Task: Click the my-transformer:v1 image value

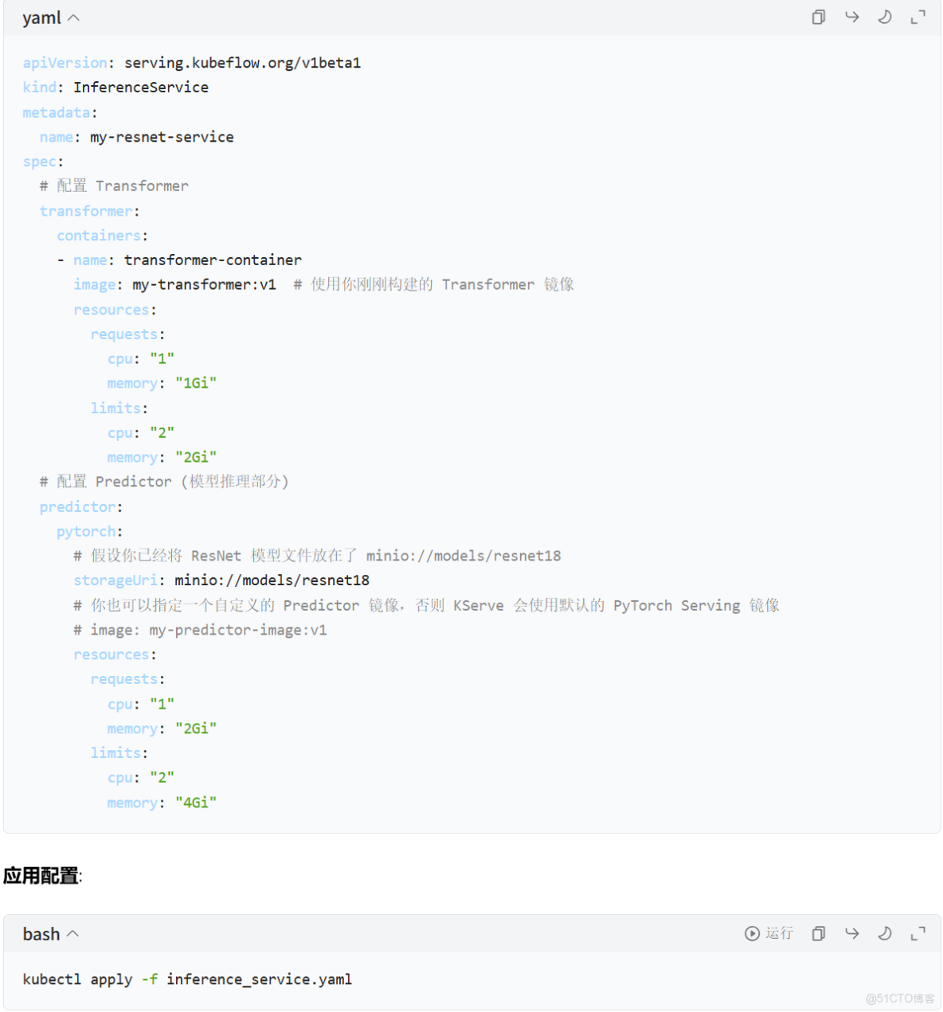Action: [203, 284]
